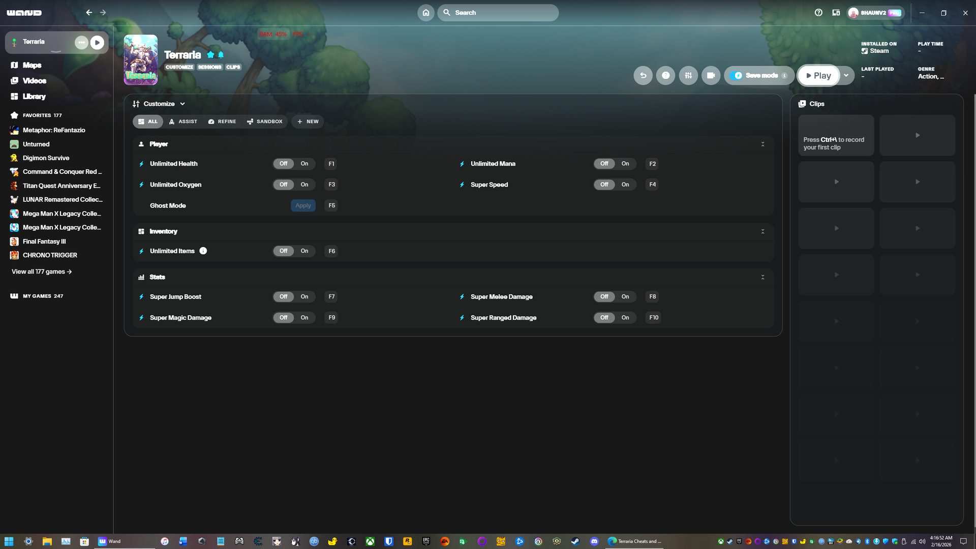Enable Super Magic Damage toggle

coord(304,318)
